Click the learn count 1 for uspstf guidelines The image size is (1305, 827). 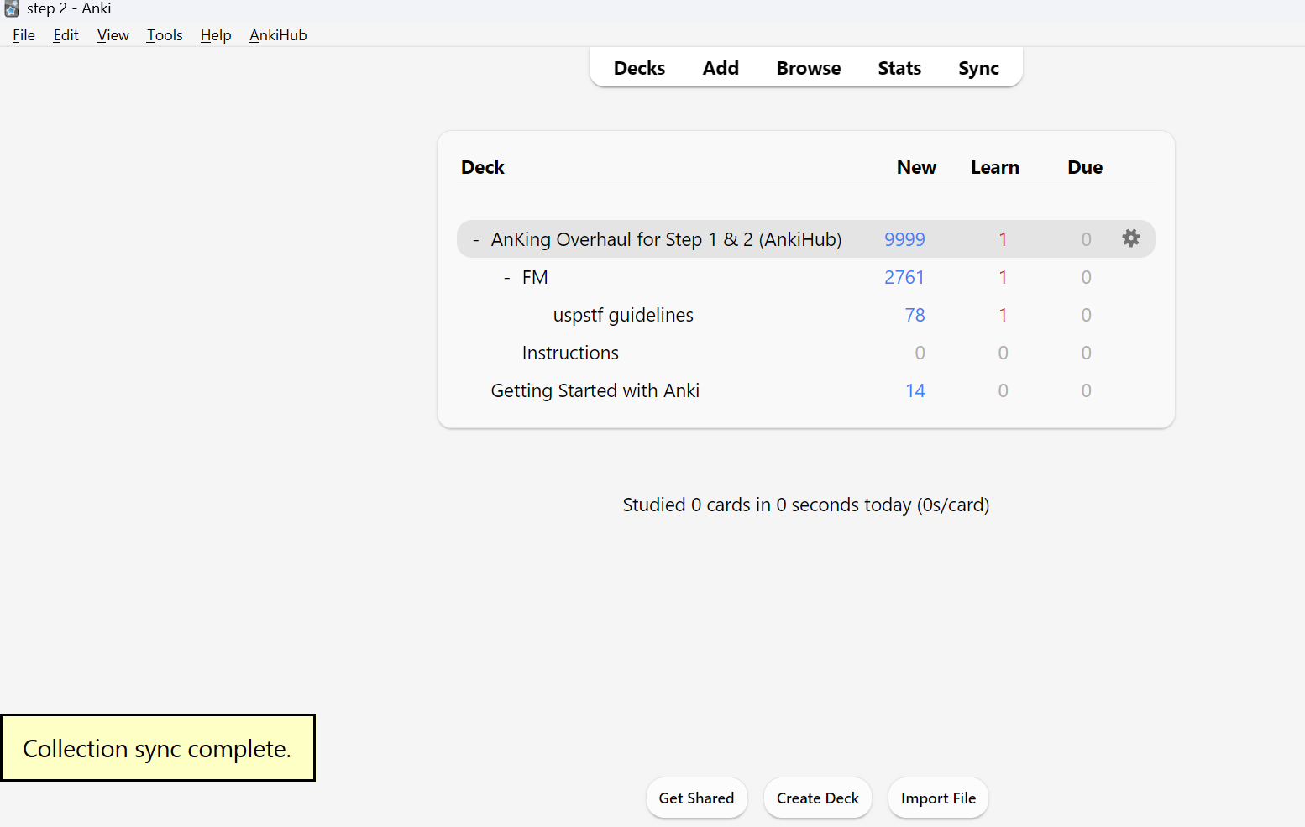click(x=1003, y=315)
